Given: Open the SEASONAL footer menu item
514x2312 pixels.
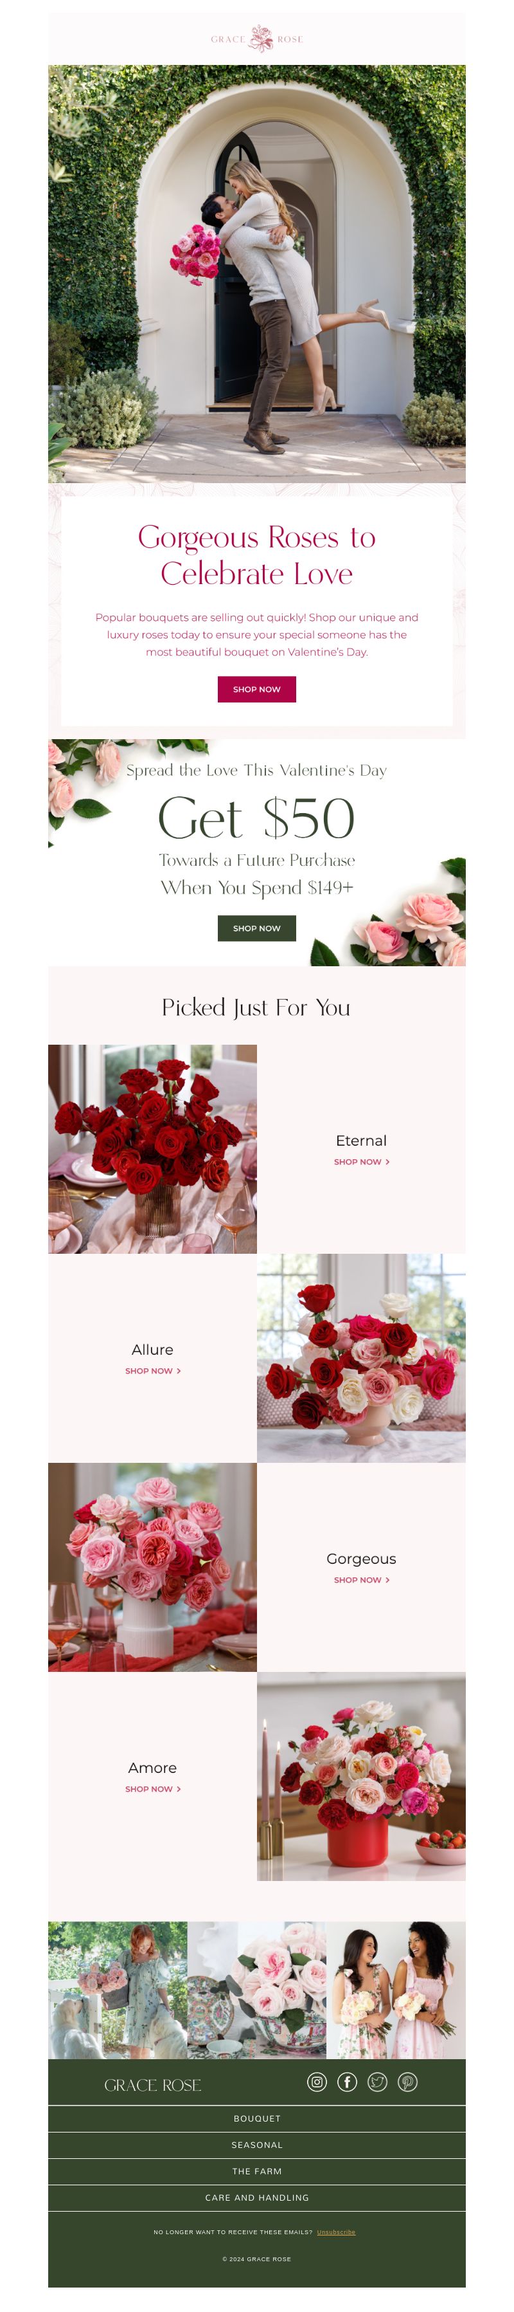Looking at the screenshot, I should pyautogui.click(x=256, y=2145).
